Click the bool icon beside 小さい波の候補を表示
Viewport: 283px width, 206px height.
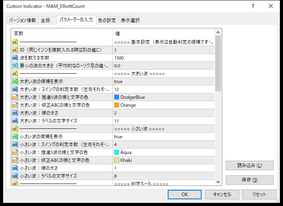(15, 137)
